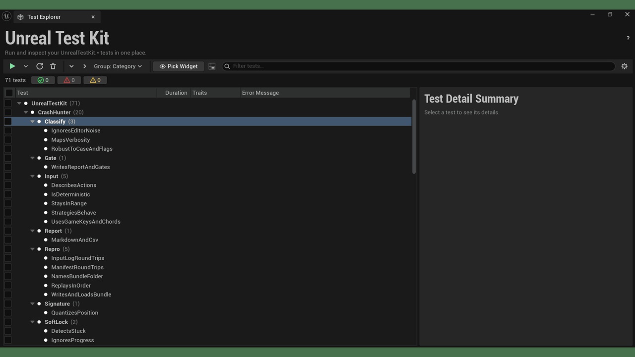The width and height of the screenshot is (635, 357).
Task: Select the MapsVerbosity test
Action: (70, 140)
